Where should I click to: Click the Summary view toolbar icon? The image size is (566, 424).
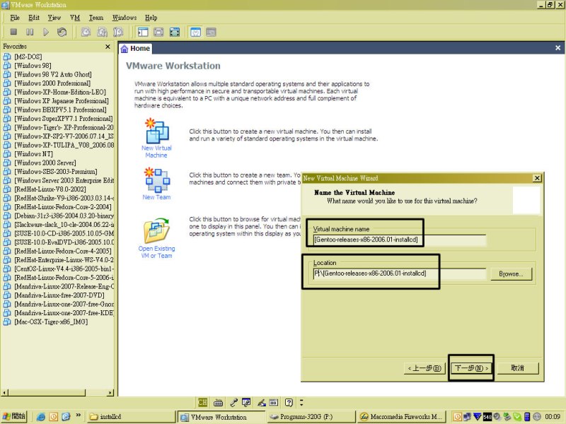195,32
